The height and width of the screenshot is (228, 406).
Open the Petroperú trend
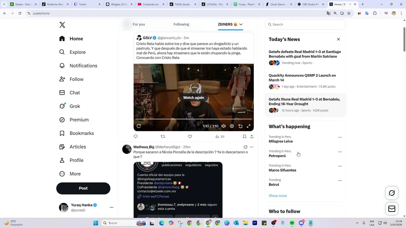[x=277, y=156]
